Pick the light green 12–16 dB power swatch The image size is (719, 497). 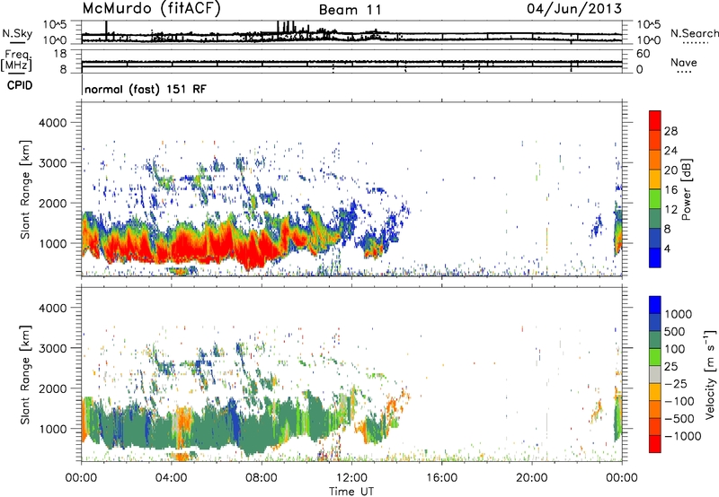coord(655,199)
